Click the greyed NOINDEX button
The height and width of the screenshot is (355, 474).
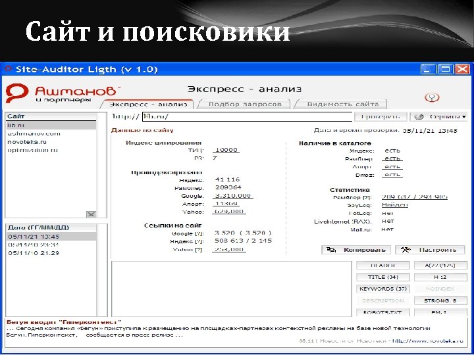440,289
